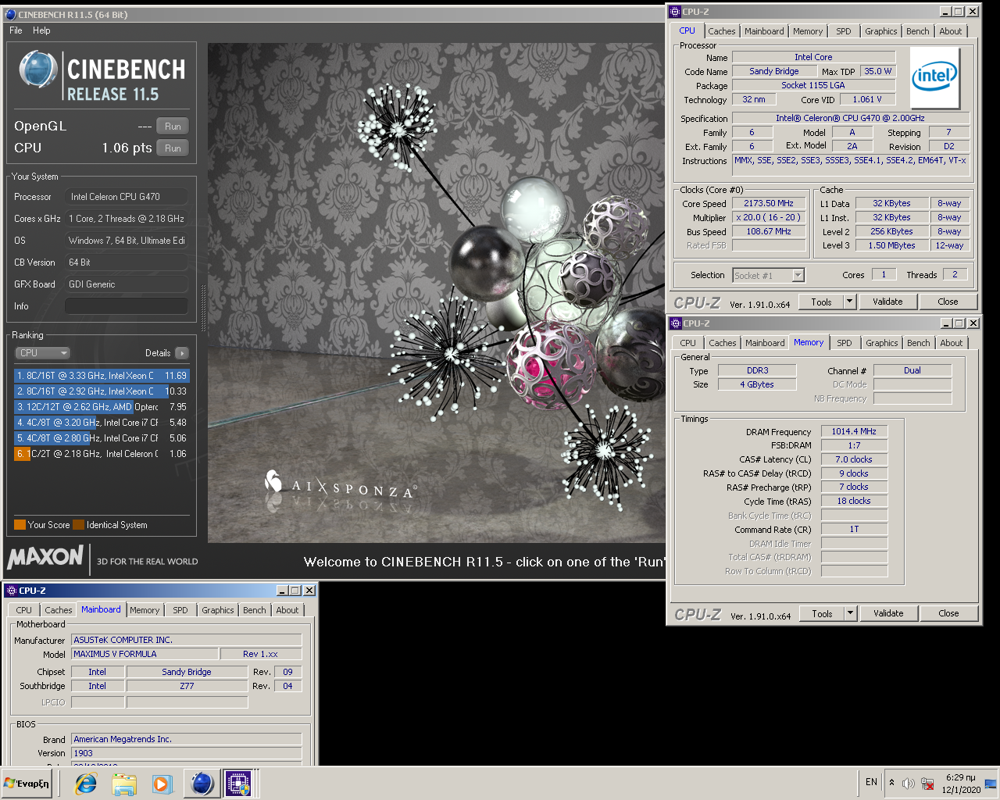Open Internet Explorer from the taskbar
The height and width of the screenshot is (800, 1000).
tap(86, 783)
